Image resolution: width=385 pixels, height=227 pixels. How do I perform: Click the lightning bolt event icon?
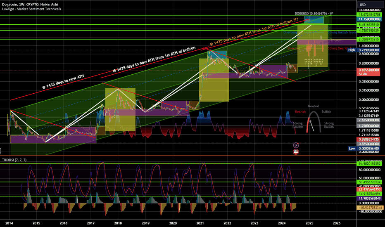click(x=296, y=145)
